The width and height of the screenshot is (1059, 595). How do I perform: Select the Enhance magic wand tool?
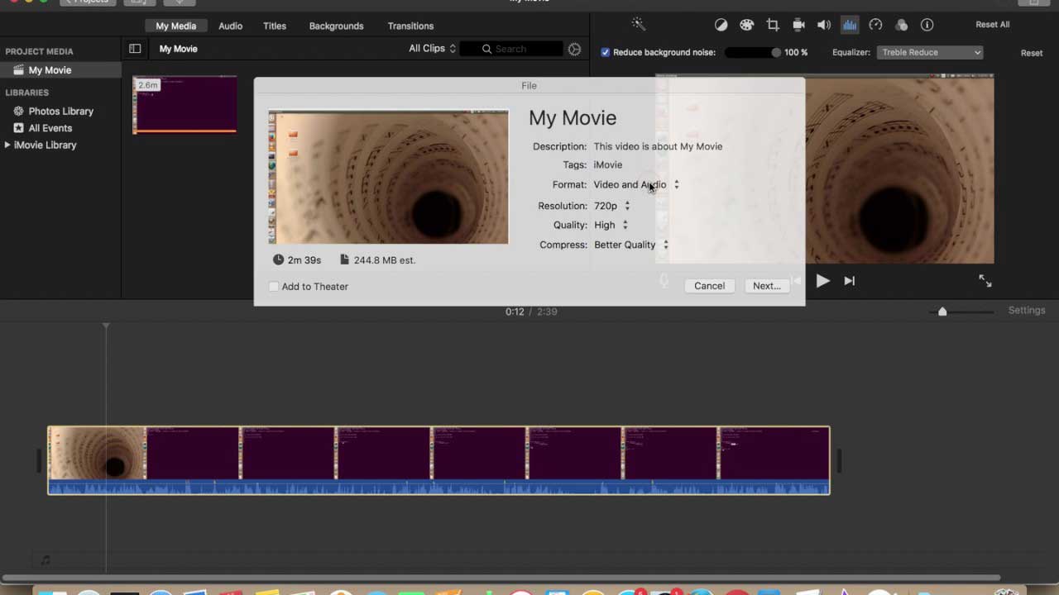click(x=638, y=24)
